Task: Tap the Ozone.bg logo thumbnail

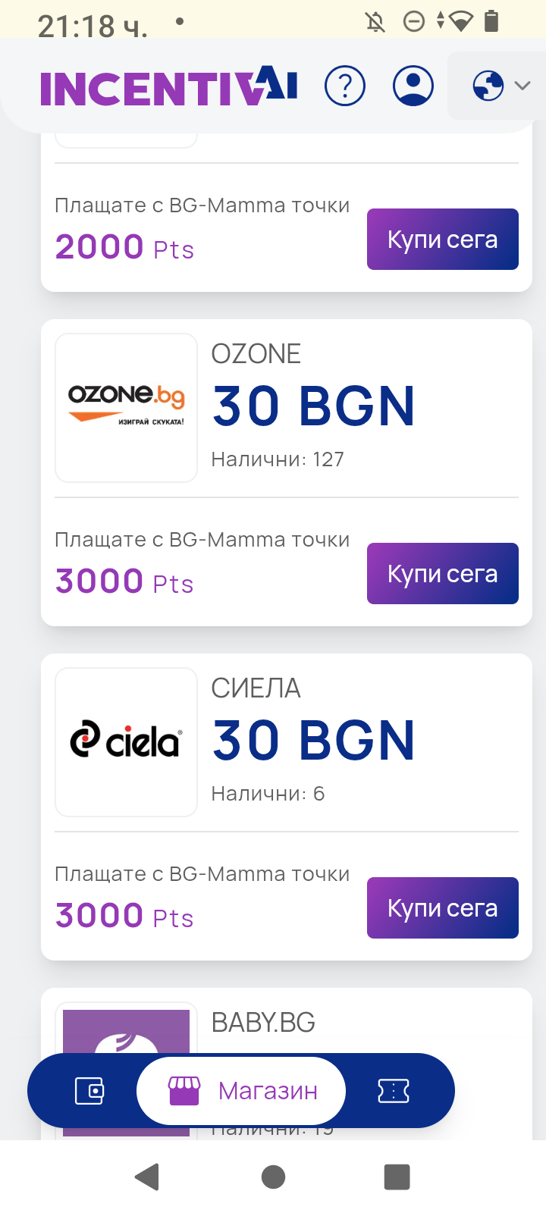Action: coord(127,408)
